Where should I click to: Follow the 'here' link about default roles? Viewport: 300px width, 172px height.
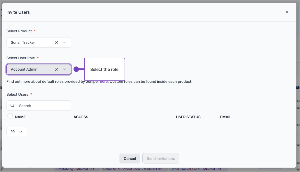coord(104,81)
